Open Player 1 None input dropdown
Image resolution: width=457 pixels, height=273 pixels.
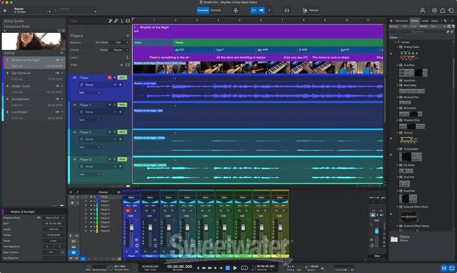coord(101,112)
